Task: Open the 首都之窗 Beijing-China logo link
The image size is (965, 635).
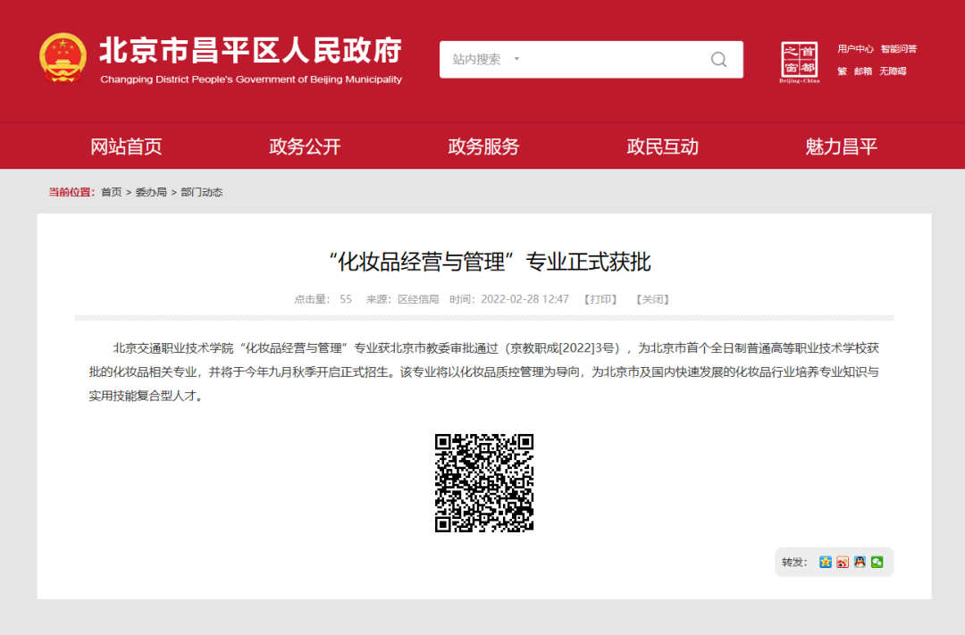Action: click(x=800, y=63)
